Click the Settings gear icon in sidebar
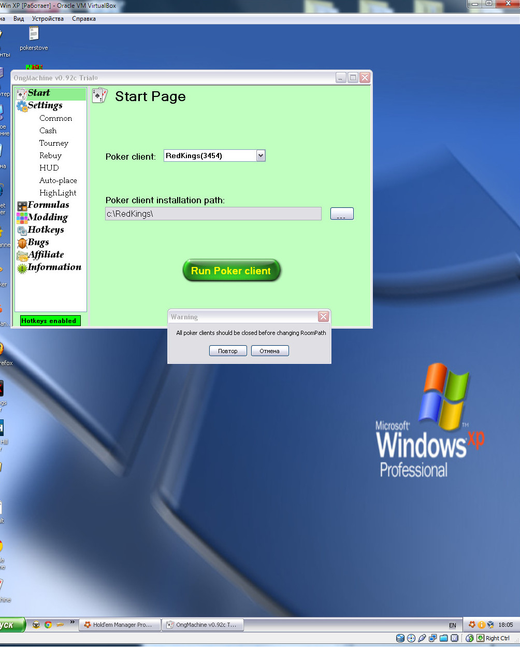The width and height of the screenshot is (520, 647). [x=22, y=106]
